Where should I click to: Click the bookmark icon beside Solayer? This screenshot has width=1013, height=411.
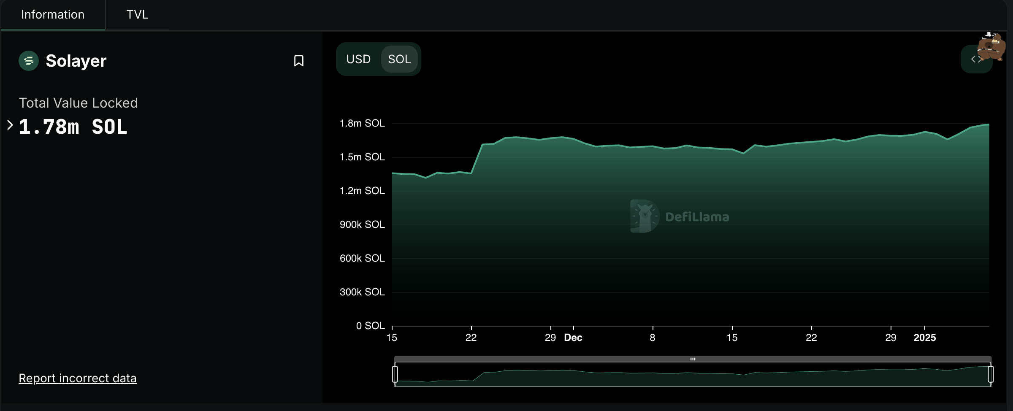[x=298, y=61]
